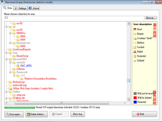Switch to the Settings tab
The image size is (162, 122).
pyautogui.click(x=21, y=8)
